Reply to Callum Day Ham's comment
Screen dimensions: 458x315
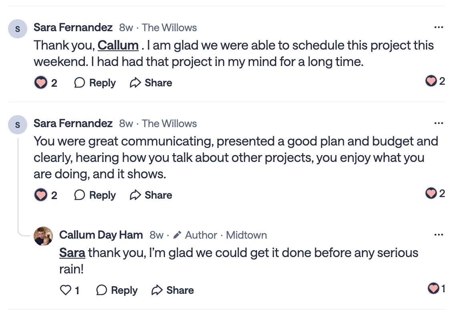click(x=117, y=290)
